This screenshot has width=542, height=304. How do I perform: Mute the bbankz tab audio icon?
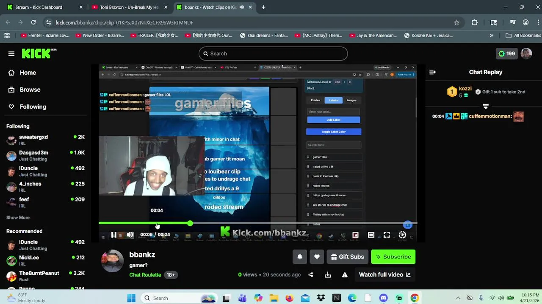click(242, 7)
